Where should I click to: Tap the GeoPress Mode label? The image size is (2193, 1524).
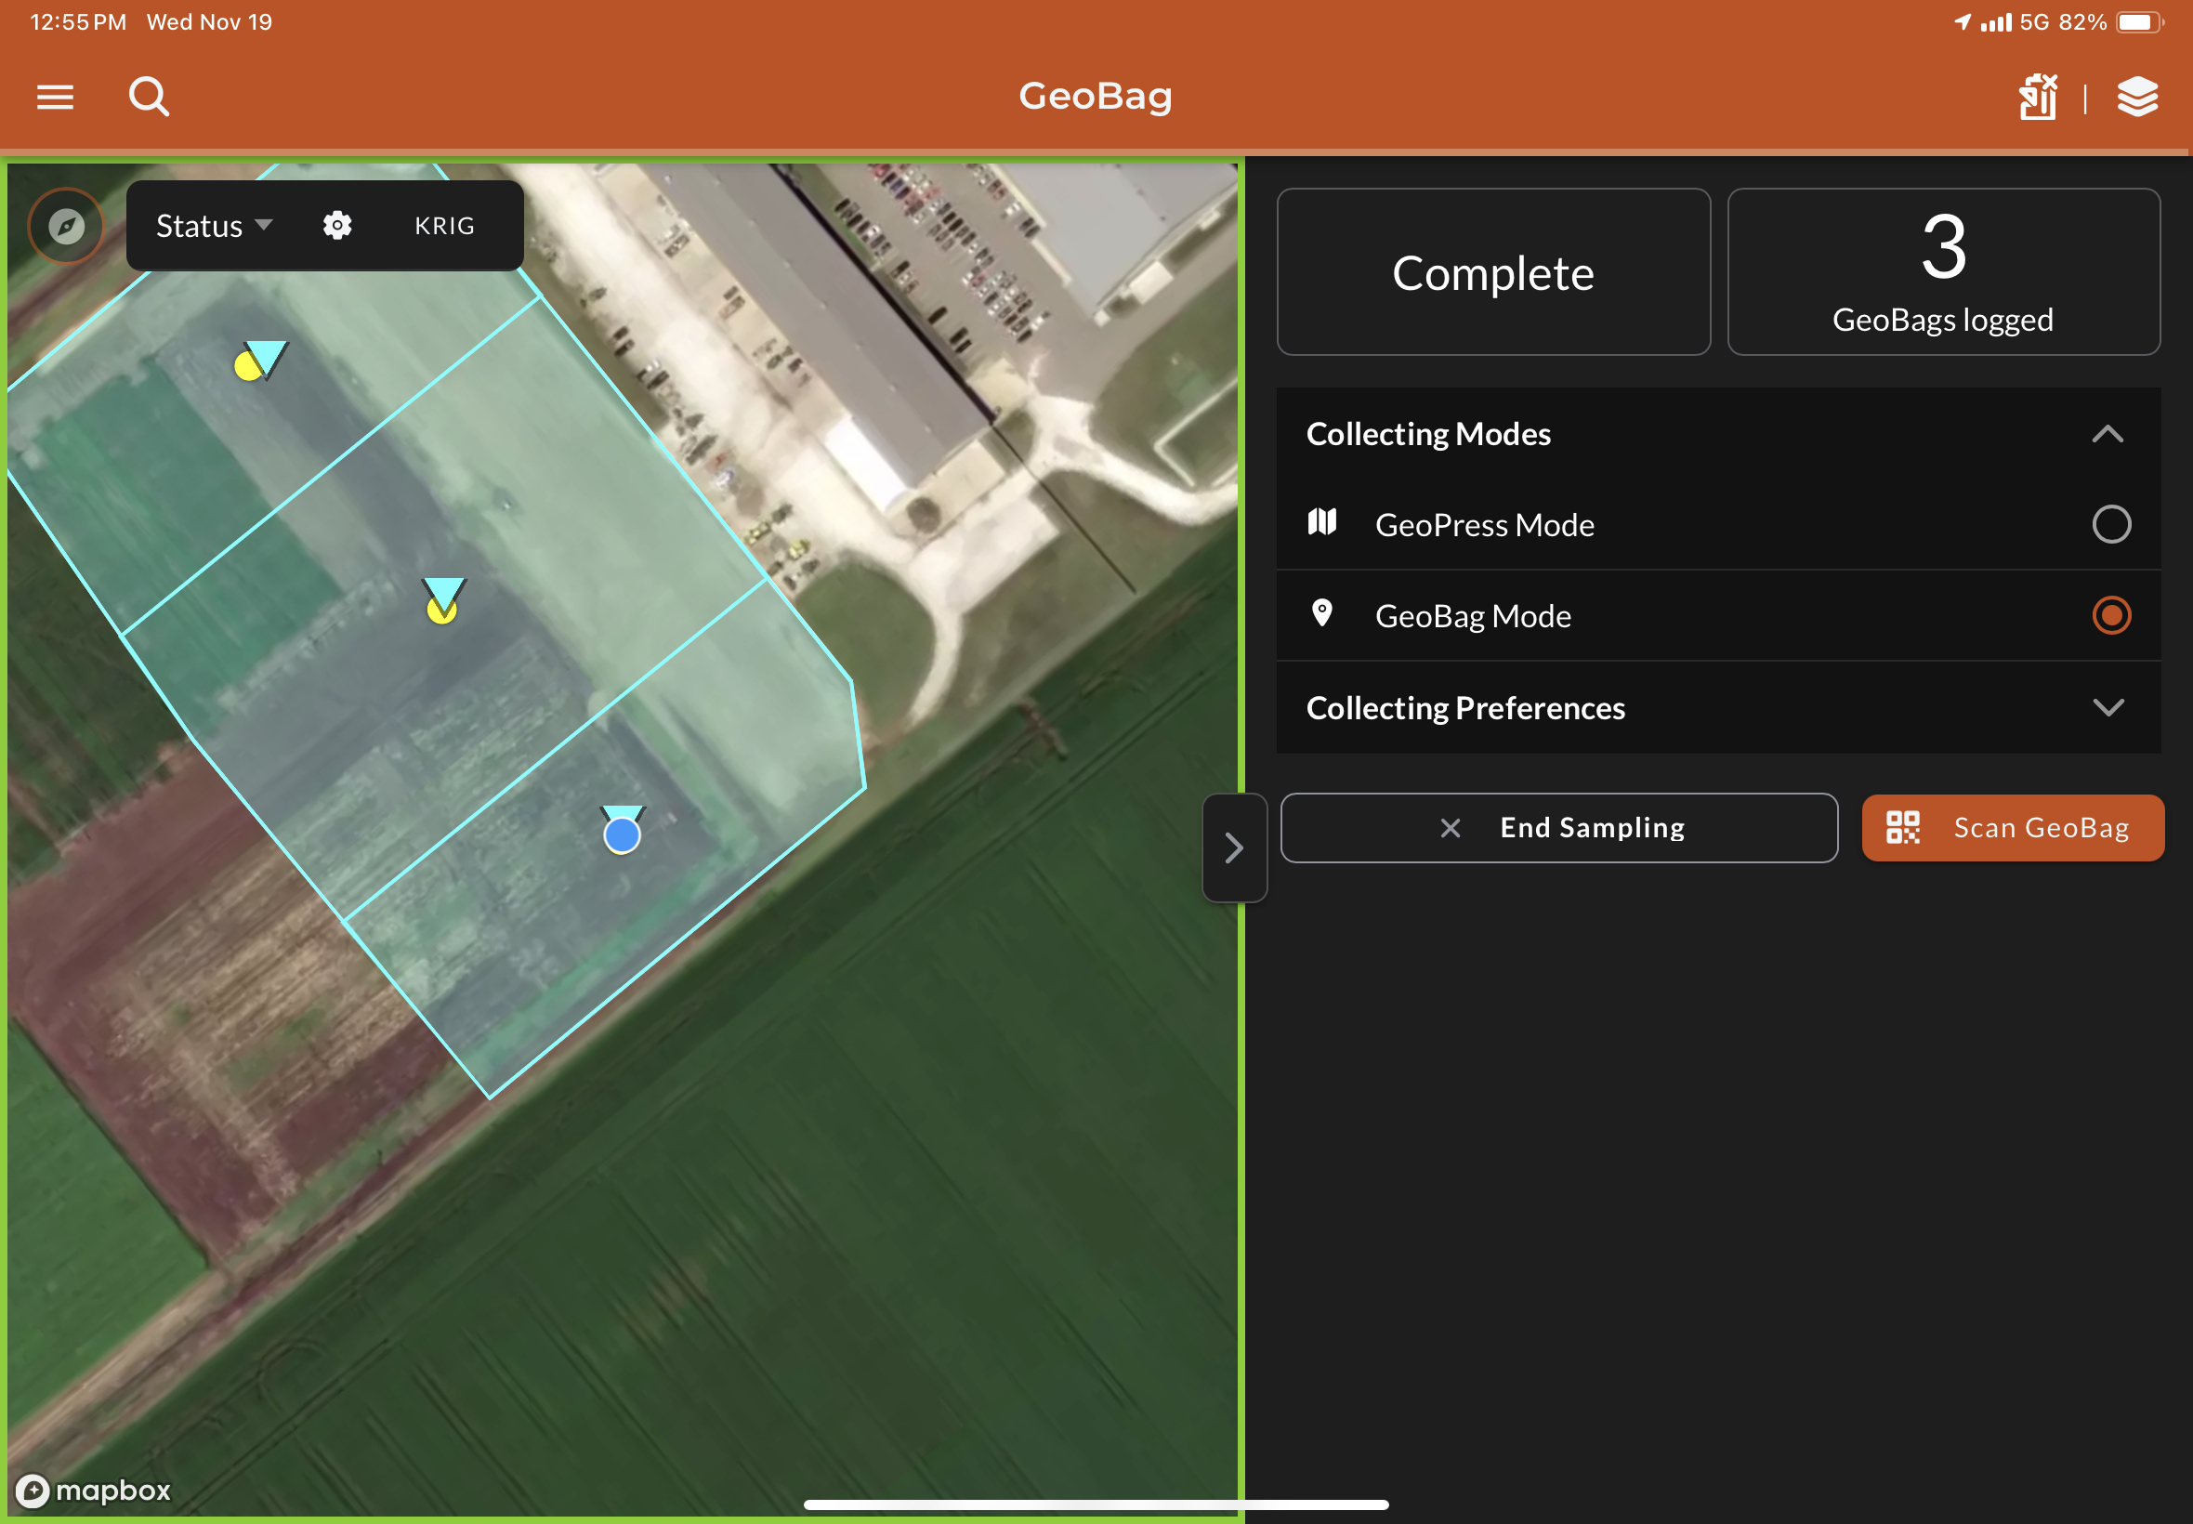coord(1485,524)
